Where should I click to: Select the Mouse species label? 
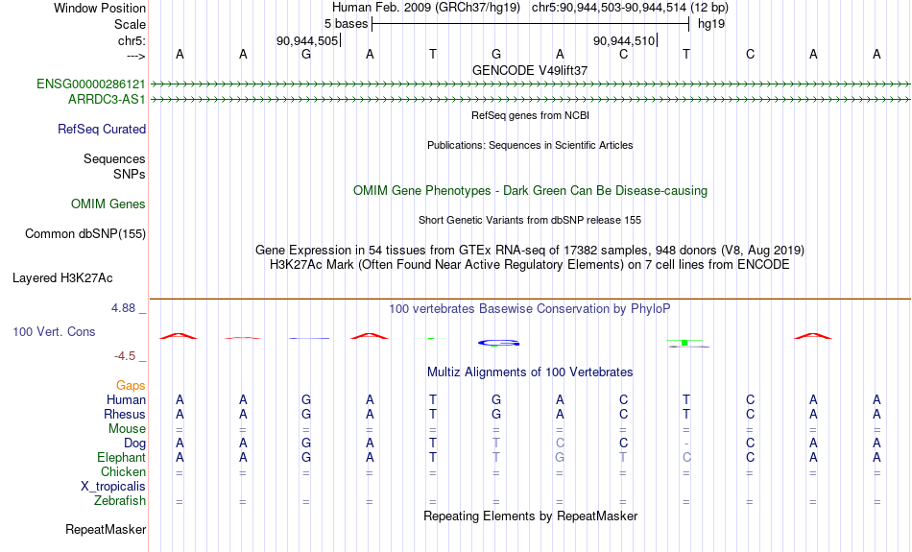(127, 429)
